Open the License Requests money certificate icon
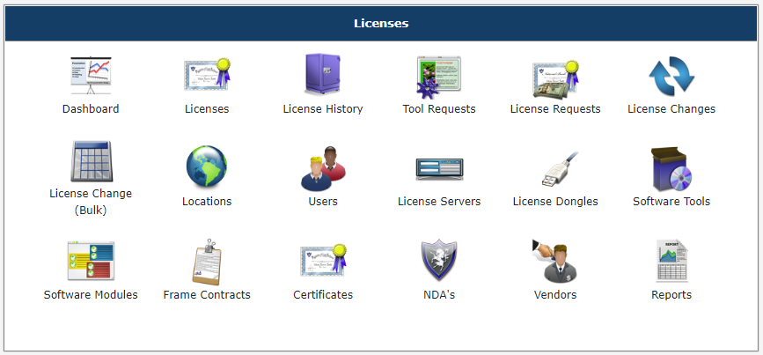The height and width of the screenshot is (355, 763). (555, 78)
